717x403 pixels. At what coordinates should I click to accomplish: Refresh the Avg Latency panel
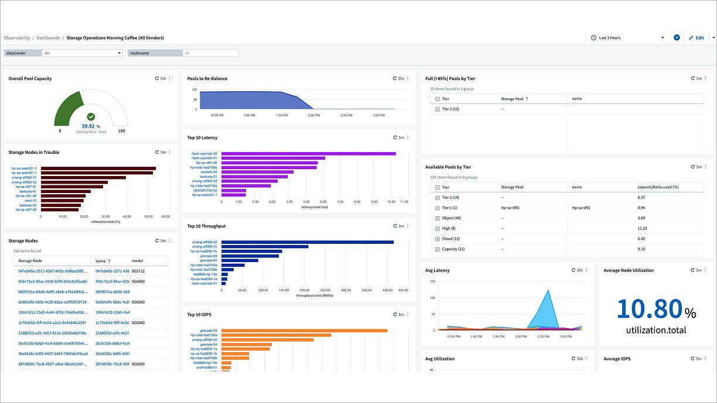tap(573, 270)
